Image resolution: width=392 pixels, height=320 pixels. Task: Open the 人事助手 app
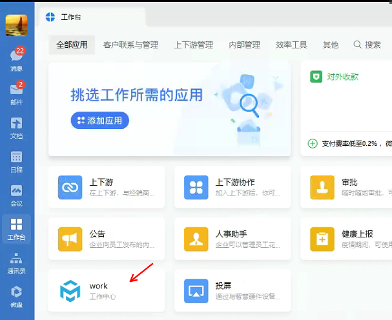(x=195, y=239)
